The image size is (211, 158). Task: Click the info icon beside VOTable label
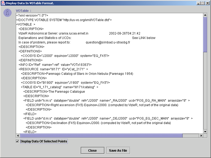8,13
